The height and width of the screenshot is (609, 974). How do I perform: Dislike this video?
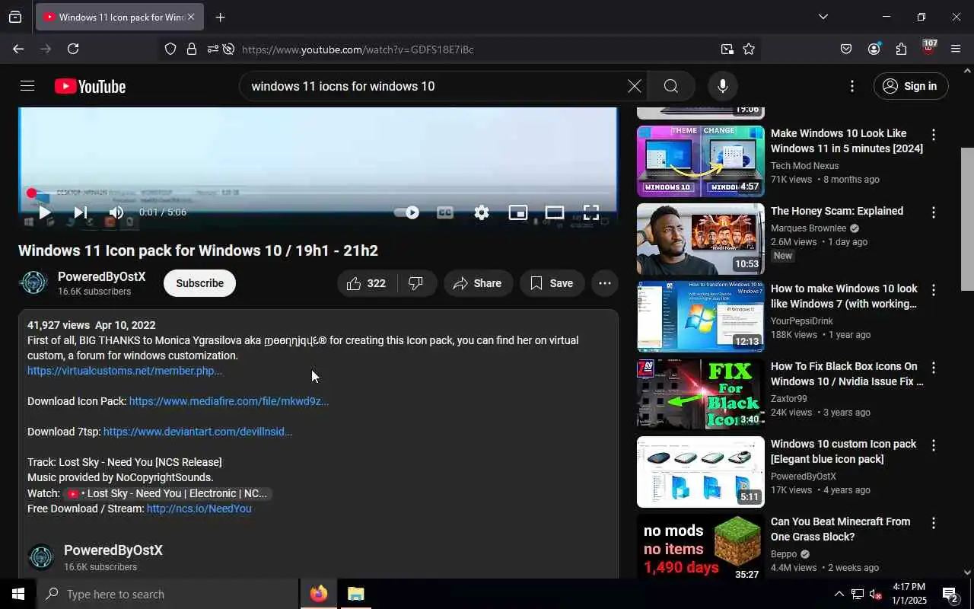coord(416,283)
